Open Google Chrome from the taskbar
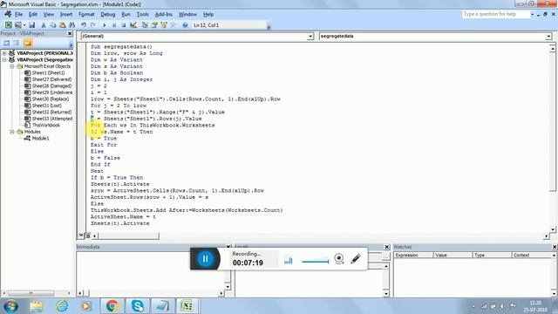The image size is (558, 314). pos(112,306)
